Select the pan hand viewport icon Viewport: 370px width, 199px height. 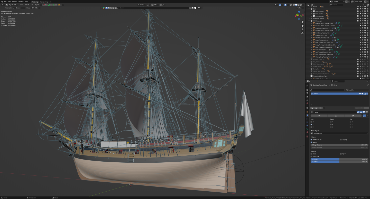pyautogui.click(x=302, y=26)
